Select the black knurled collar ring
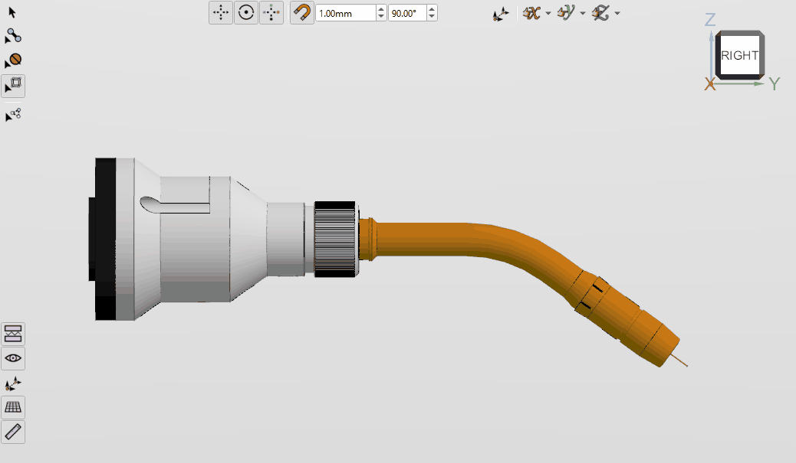 335,239
